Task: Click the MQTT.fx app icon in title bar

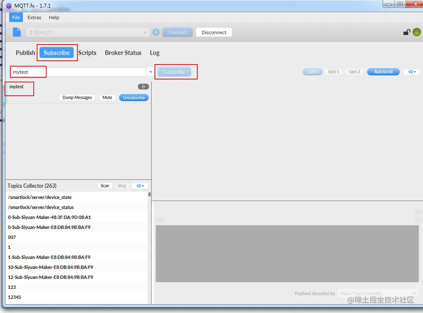Action: tap(9, 5)
